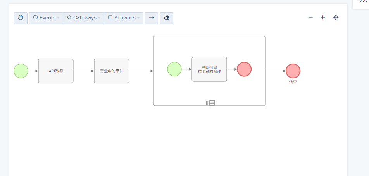369x176 pixels.
Task: Collapse the subprocess with the minus box
Action: [212, 103]
